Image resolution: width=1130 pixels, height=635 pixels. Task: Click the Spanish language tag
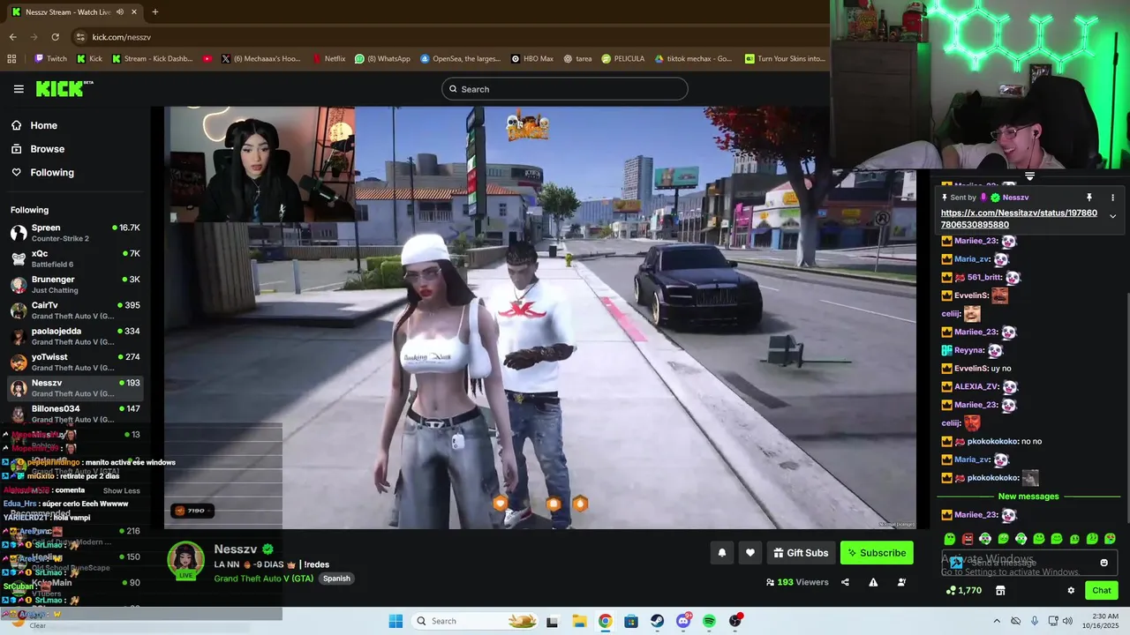(x=336, y=579)
